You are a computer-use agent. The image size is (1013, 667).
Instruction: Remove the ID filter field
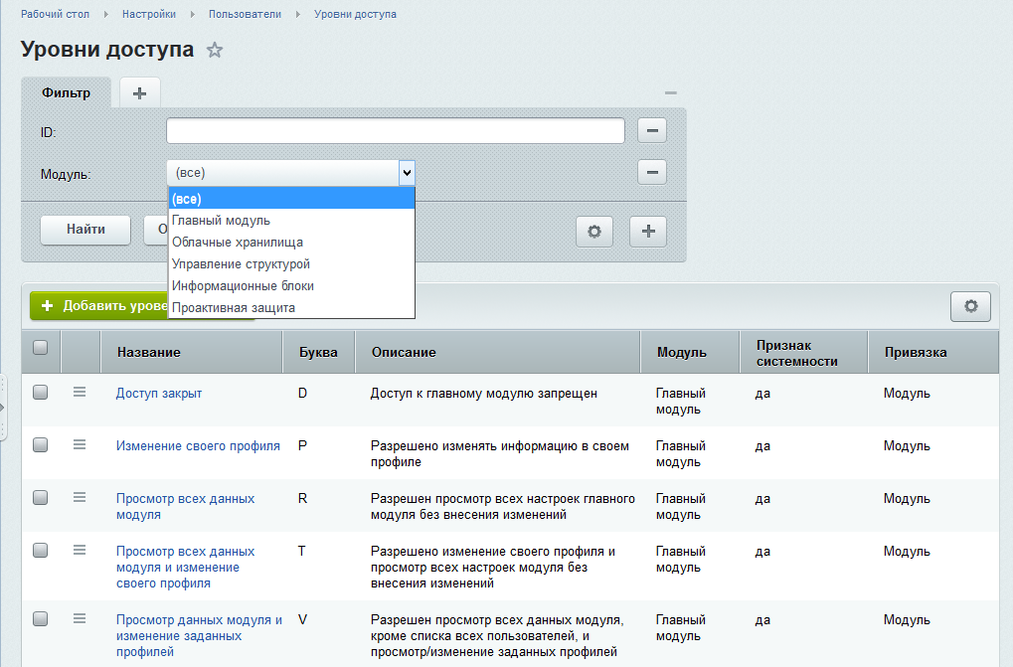(x=652, y=130)
